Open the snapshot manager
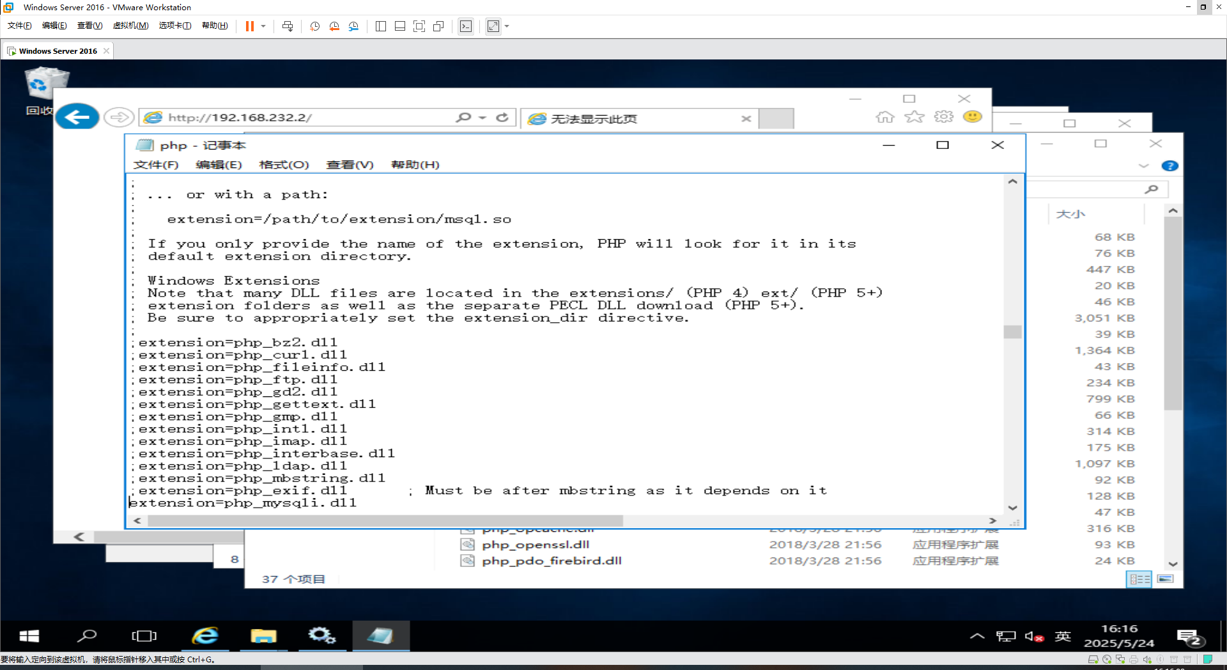This screenshot has width=1227, height=670. (354, 26)
